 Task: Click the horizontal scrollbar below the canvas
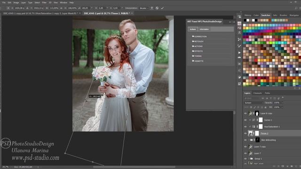(x=134, y=167)
